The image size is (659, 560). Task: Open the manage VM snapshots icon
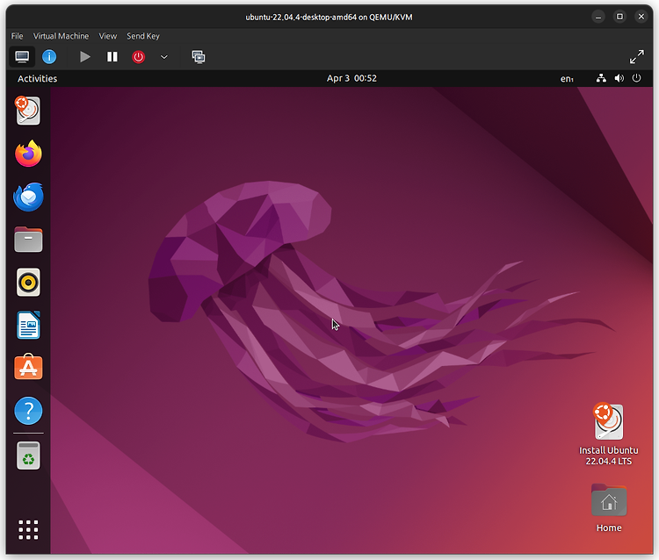click(199, 57)
